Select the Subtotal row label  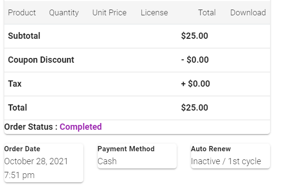tap(24, 36)
